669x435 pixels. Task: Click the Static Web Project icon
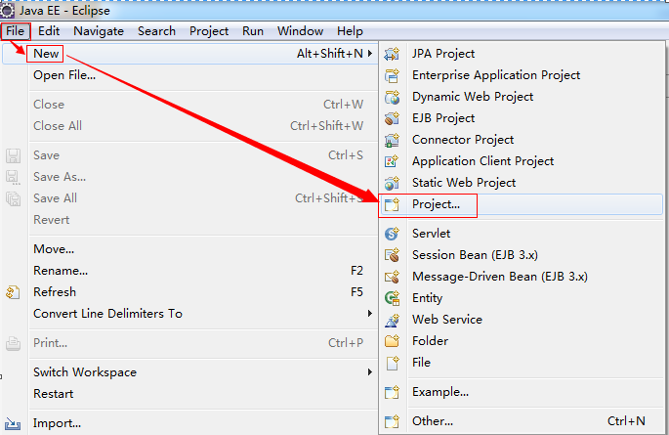pyautogui.click(x=392, y=183)
